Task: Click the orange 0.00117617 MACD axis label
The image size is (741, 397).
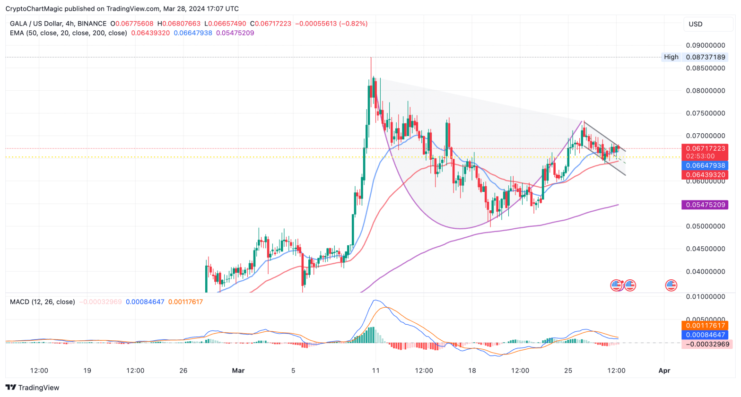Action: (x=705, y=325)
